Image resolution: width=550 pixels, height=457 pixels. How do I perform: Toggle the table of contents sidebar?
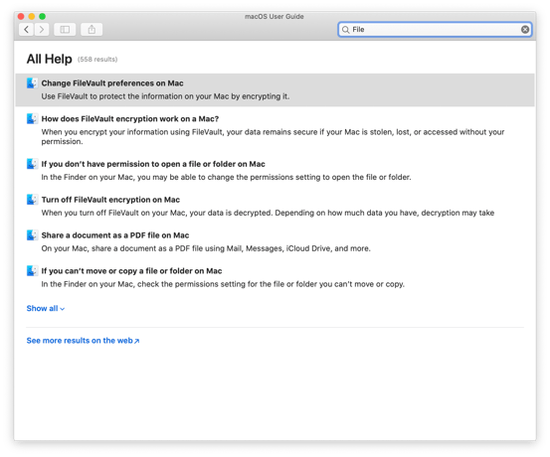click(65, 30)
